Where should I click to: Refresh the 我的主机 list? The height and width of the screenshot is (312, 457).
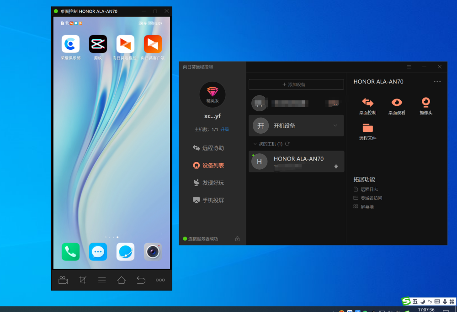[x=287, y=144]
